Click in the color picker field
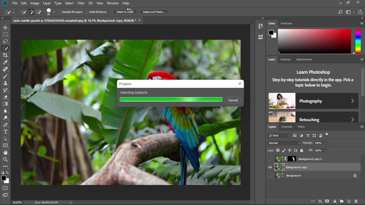365x205 pixels. (x=315, y=41)
